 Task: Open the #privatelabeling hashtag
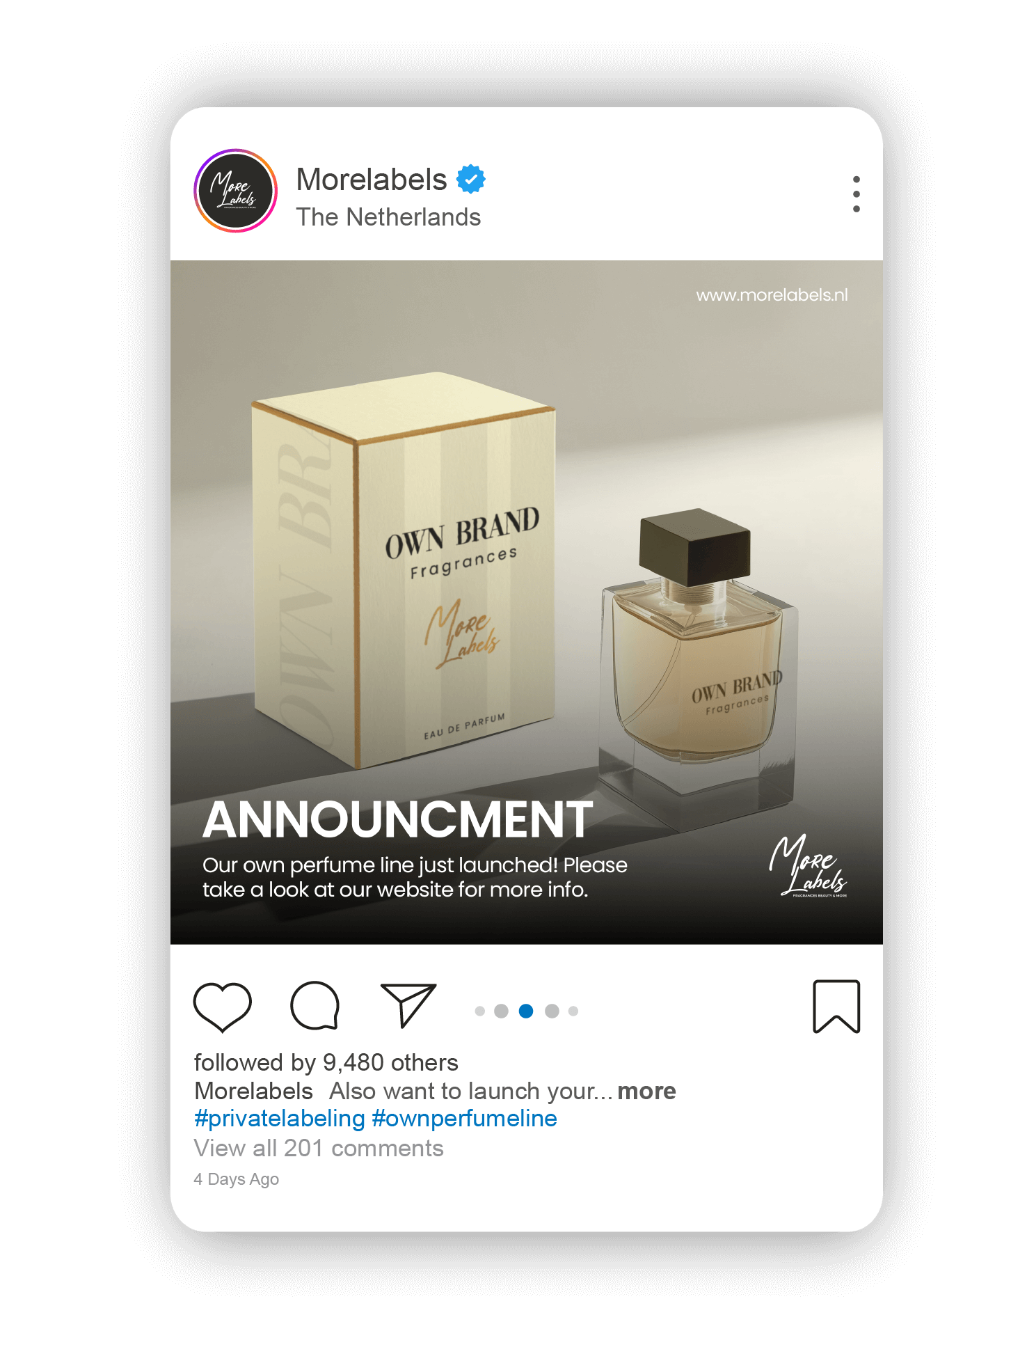(280, 1119)
